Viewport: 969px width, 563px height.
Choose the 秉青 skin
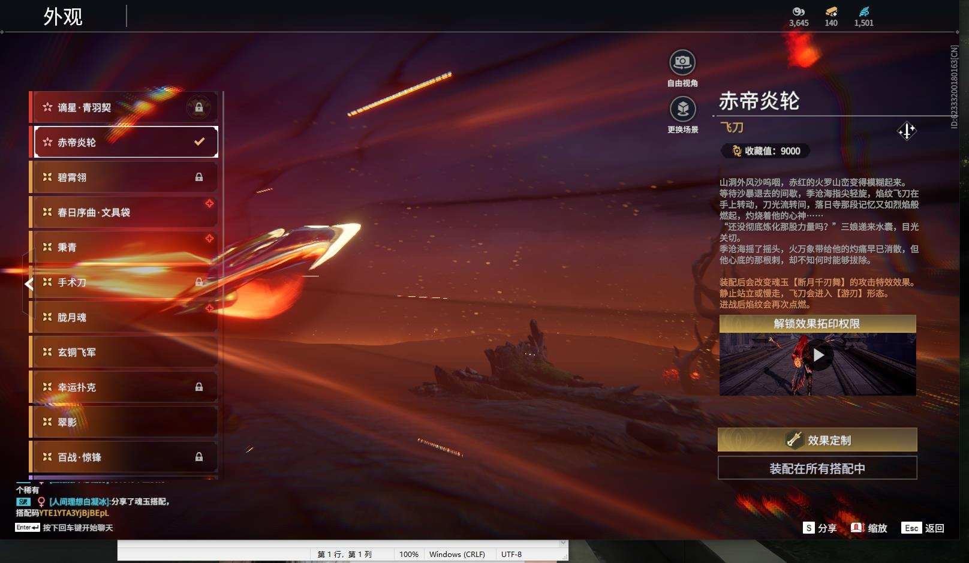click(125, 247)
